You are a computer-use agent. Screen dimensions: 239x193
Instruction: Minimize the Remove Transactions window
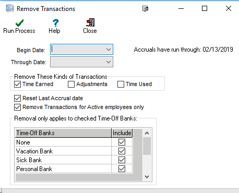[181, 8]
